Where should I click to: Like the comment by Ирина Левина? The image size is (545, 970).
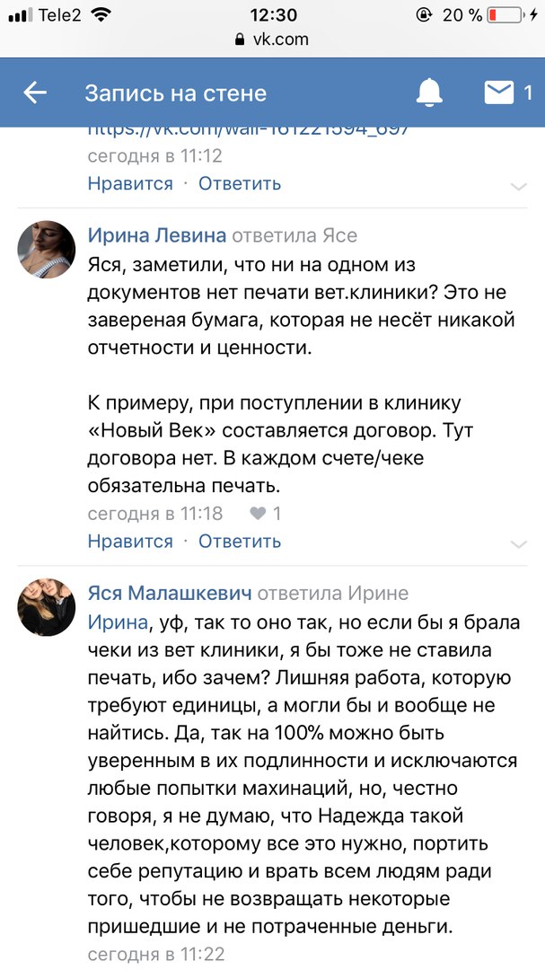[130, 542]
